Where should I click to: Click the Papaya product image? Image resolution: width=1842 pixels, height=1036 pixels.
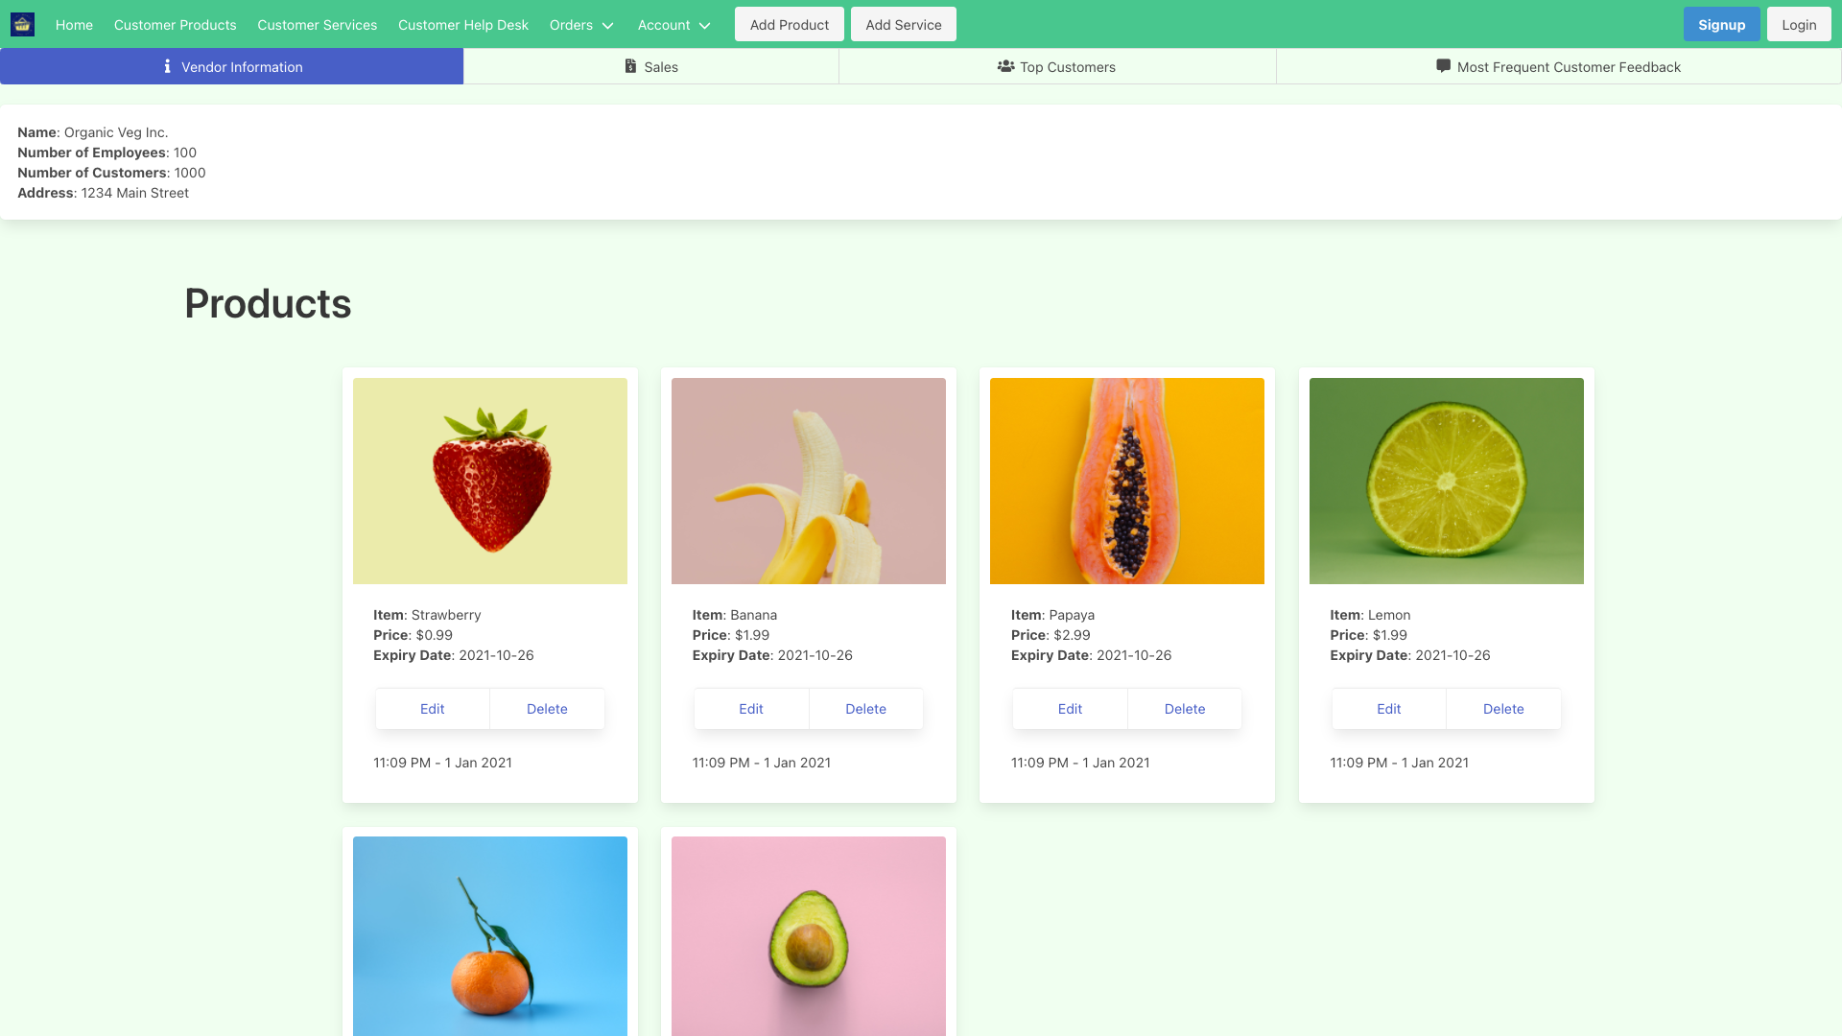[1127, 481]
